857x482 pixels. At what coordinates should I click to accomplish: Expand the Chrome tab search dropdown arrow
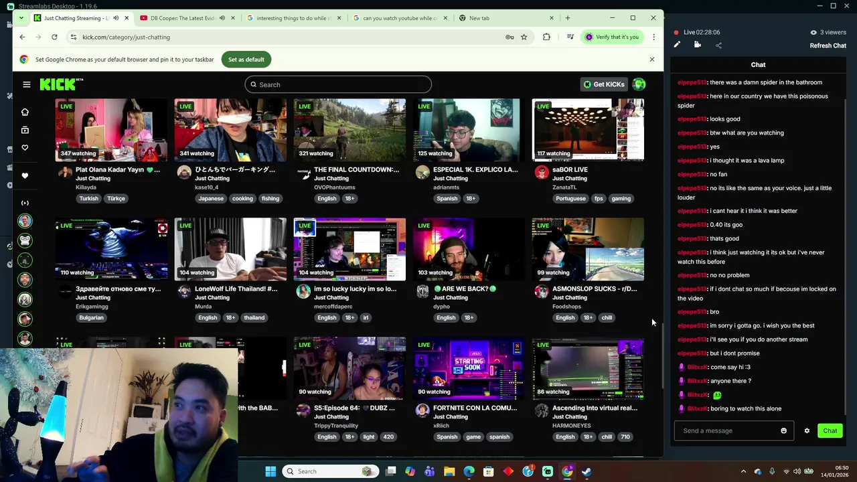point(22,18)
